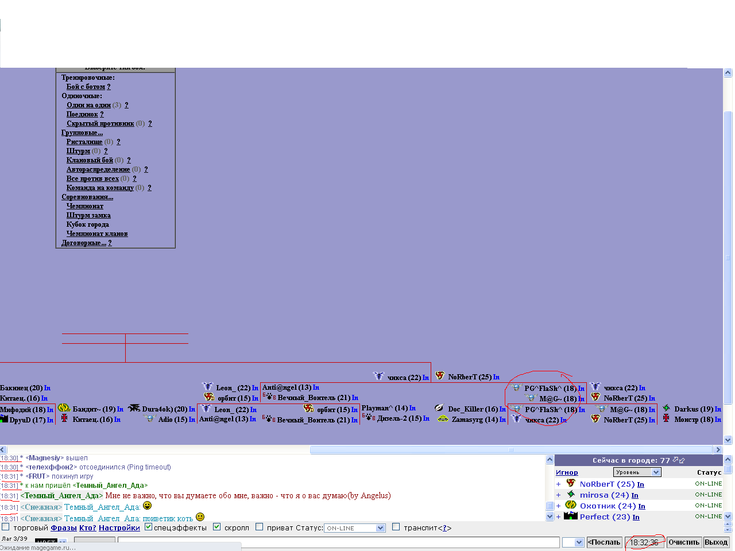Click the battle area horizontal scrollbar thumb
Image resolution: width=735 pixels, height=551 pixels.
[511, 450]
